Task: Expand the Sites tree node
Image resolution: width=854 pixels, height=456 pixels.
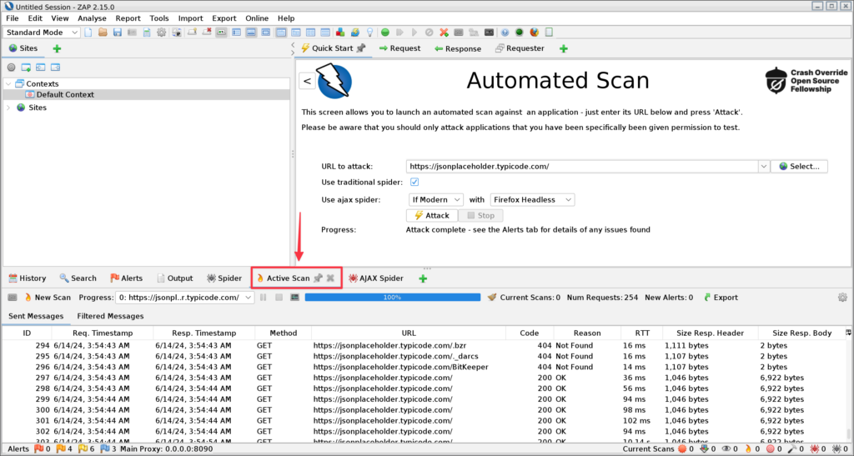Action: tap(8, 108)
